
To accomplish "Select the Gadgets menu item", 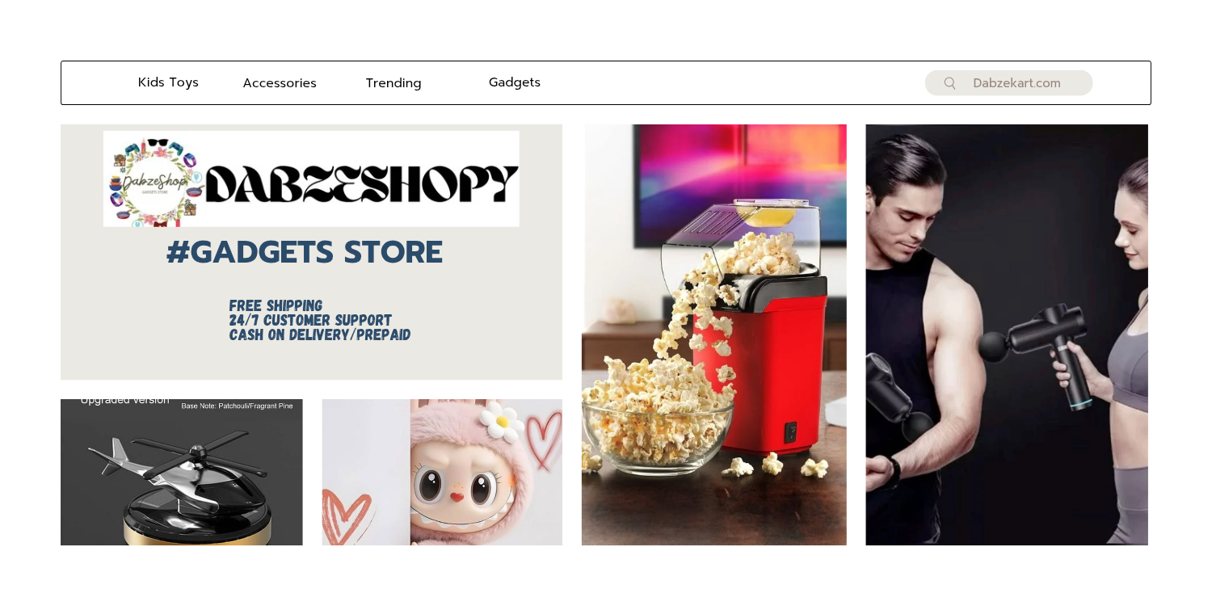I will pos(515,82).
